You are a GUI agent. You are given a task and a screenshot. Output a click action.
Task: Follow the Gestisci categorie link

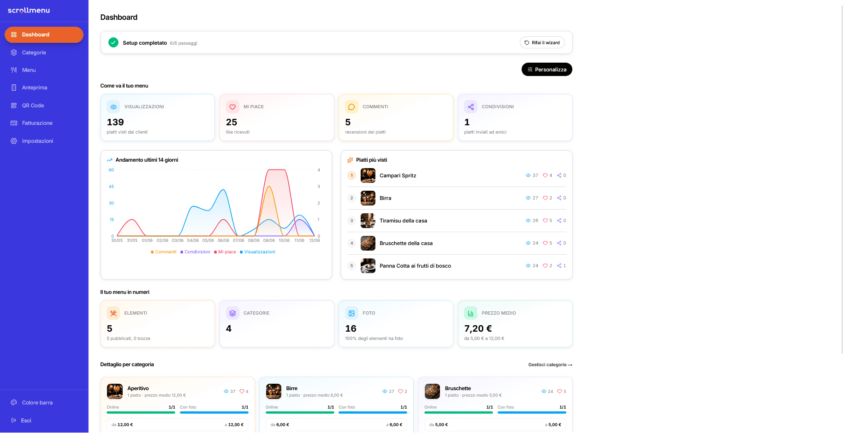click(x=550, y=365)
